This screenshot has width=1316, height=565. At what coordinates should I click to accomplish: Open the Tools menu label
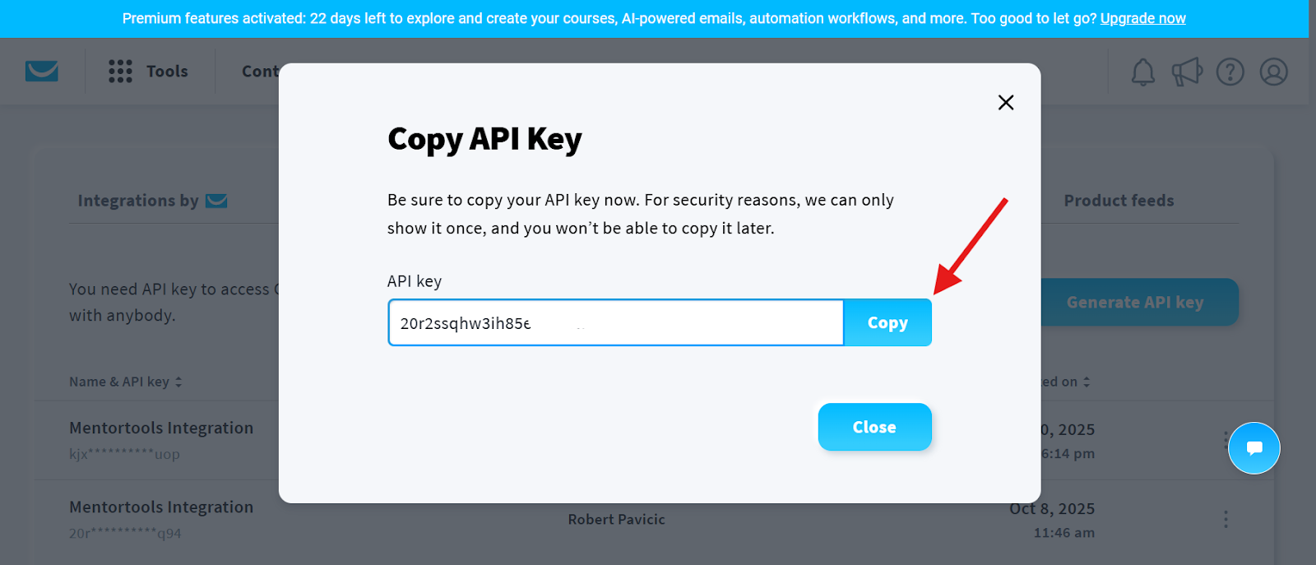point(167,72)
